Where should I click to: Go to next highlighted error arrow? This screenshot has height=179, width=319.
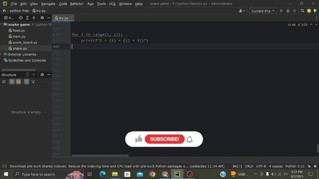coord(316,24)
